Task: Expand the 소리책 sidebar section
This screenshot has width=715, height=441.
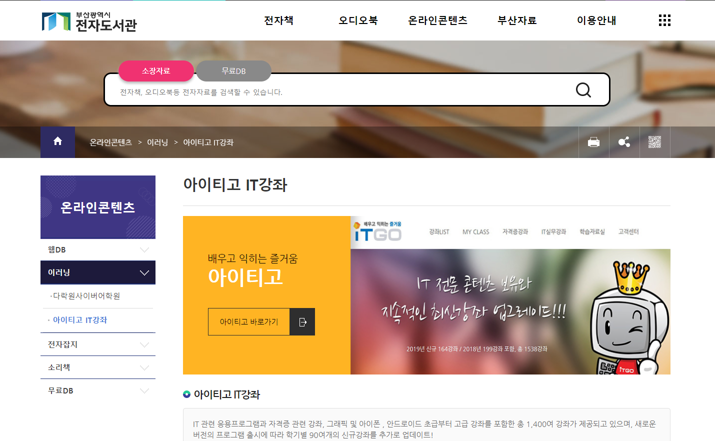Action: (x=98, y=367)
